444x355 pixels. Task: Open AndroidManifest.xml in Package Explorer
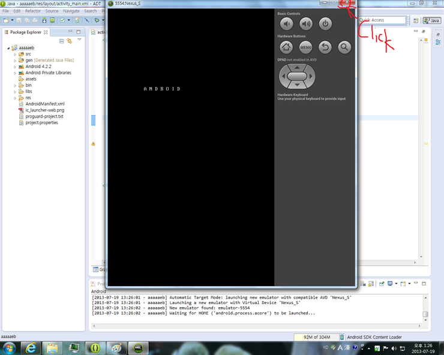click(x=44, y=104)
